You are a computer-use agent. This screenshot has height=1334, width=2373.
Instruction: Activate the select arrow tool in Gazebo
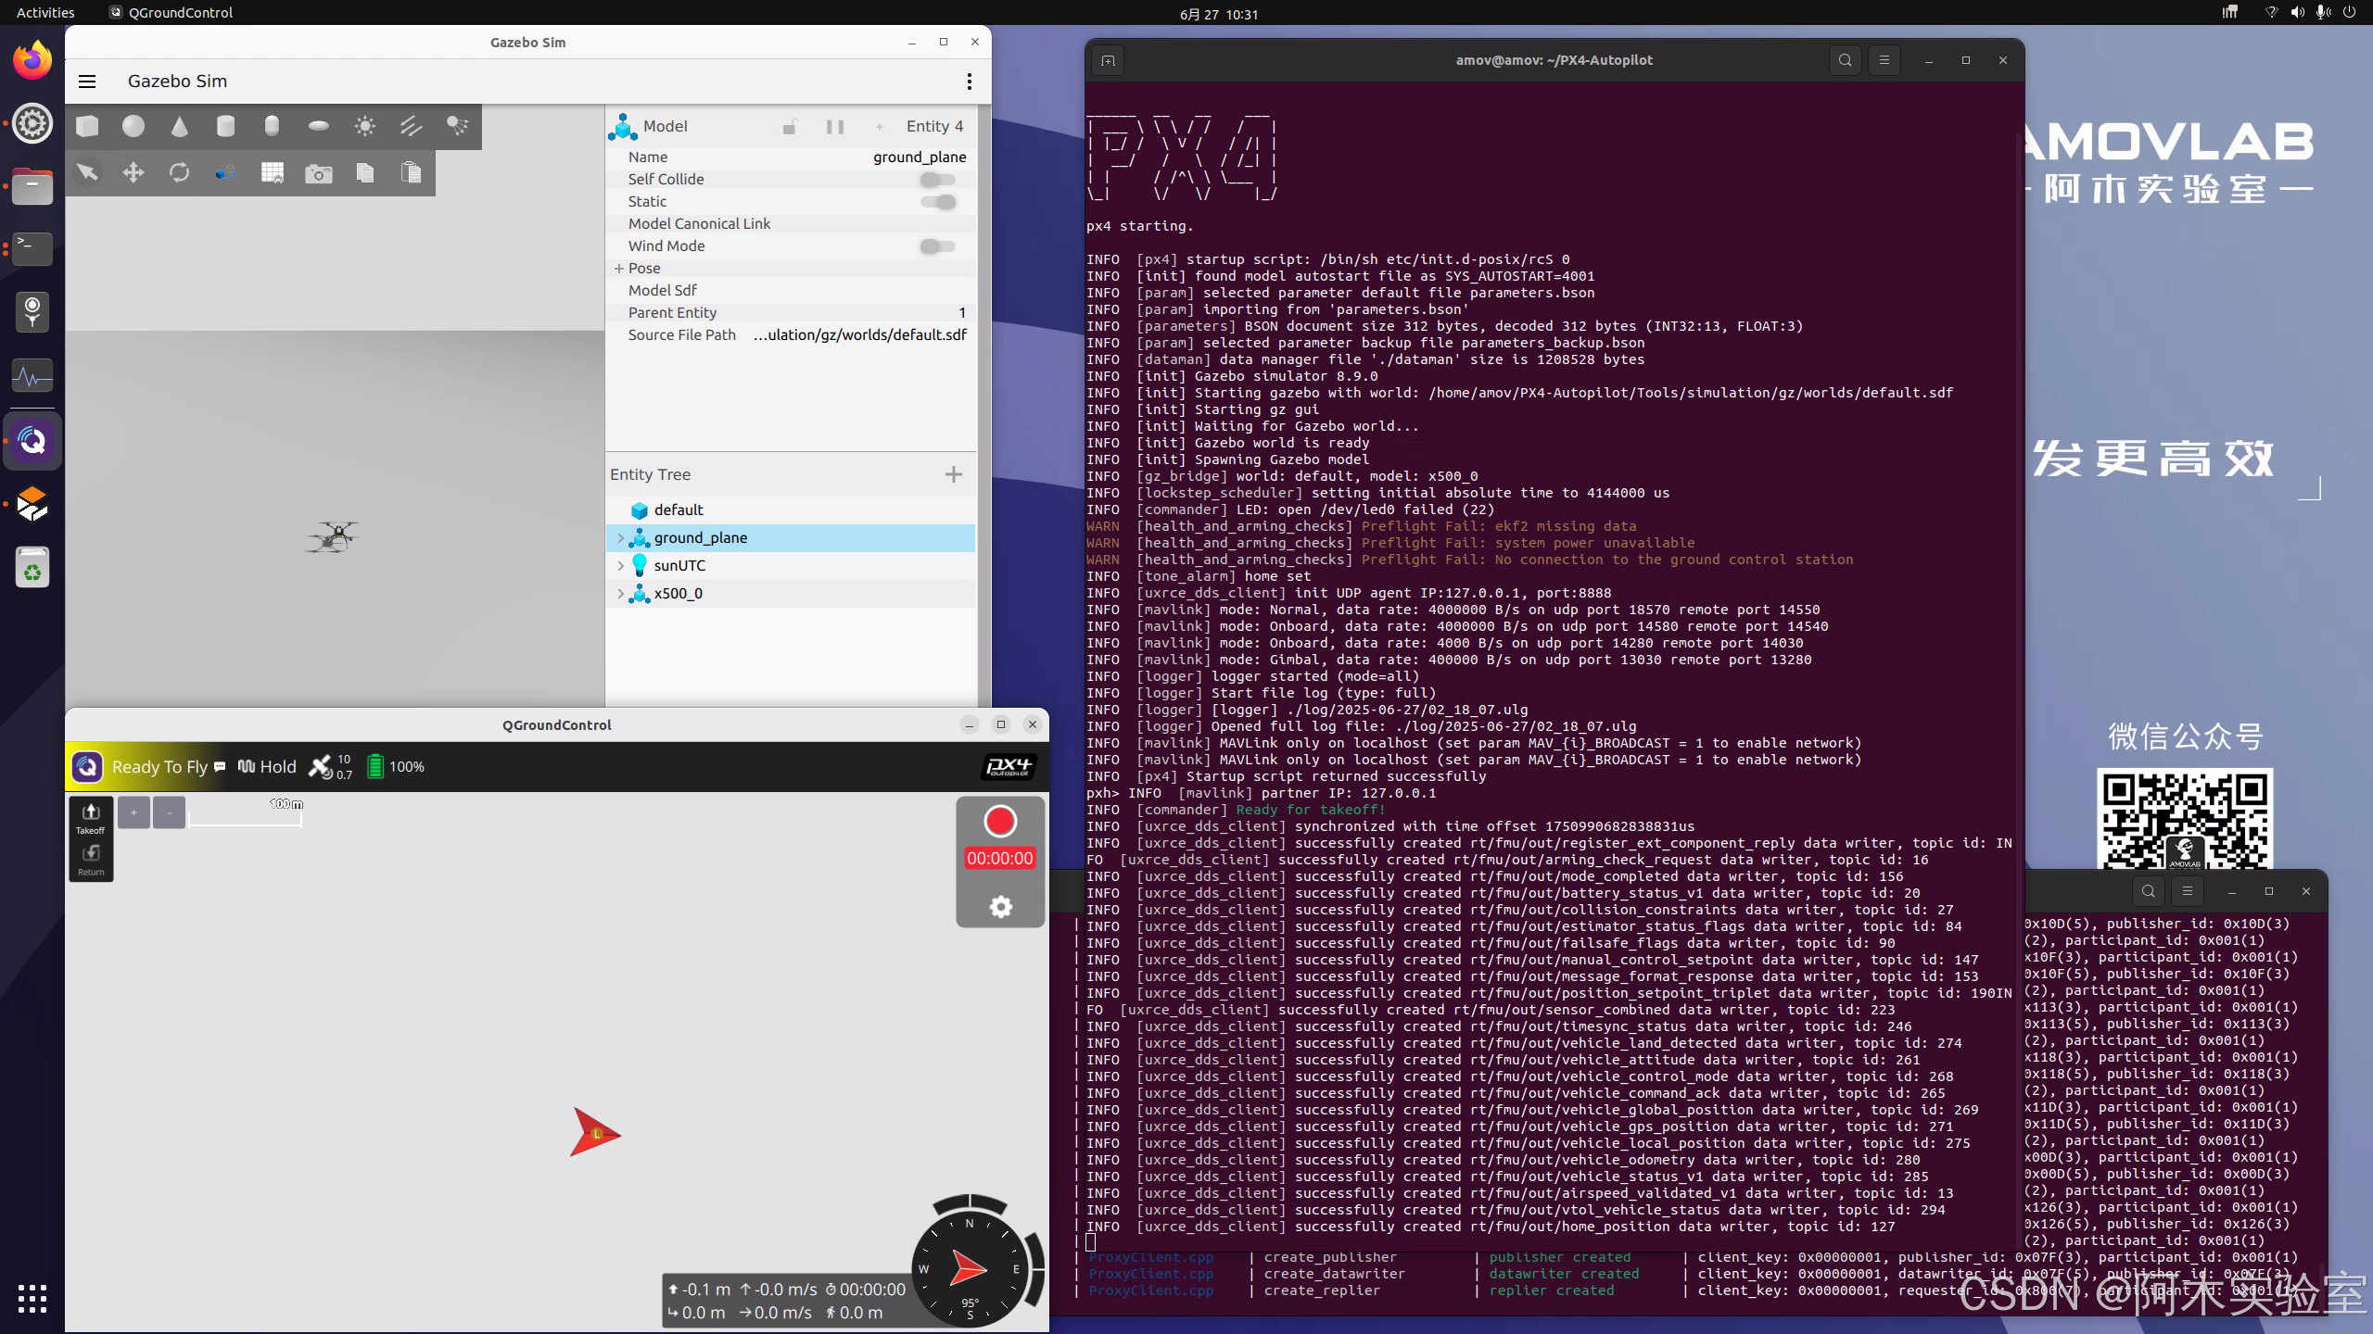coord(87,172)
